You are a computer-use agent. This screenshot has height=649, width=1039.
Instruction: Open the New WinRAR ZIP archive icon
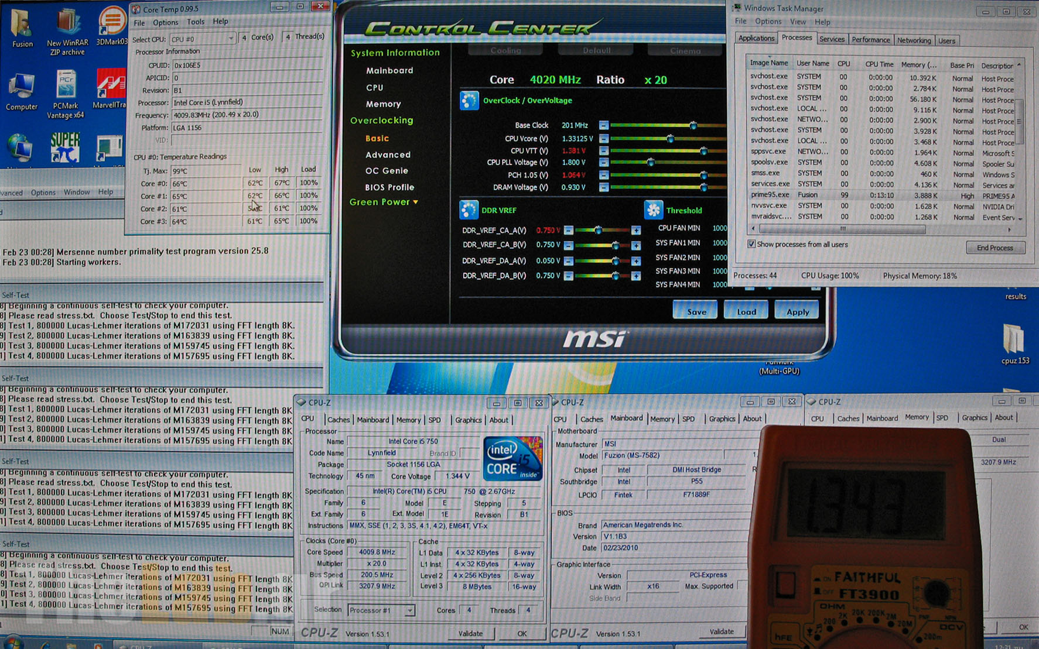(x=67, y=30)
